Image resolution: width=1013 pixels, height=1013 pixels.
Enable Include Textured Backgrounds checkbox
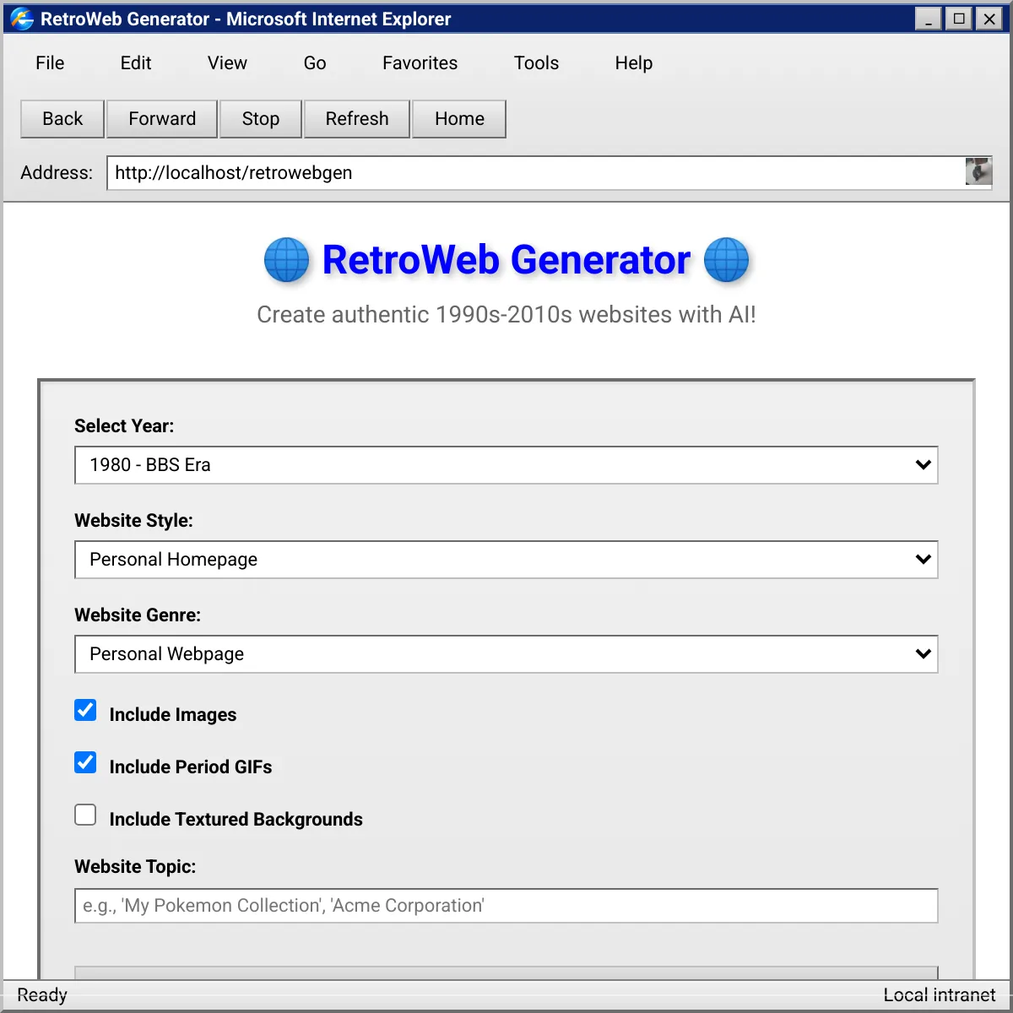[85, 815]
